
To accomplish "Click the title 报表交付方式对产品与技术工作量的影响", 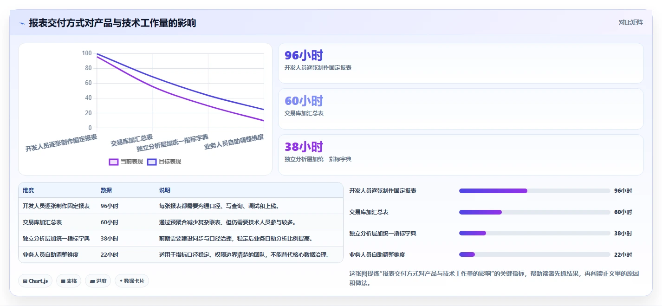I will [x=112, y=23].
